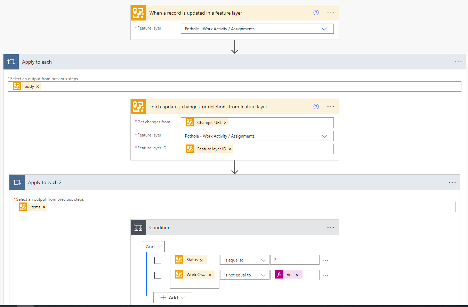Open the Status row options ellipsis
The image size is (468, 307).
point(325,260)
